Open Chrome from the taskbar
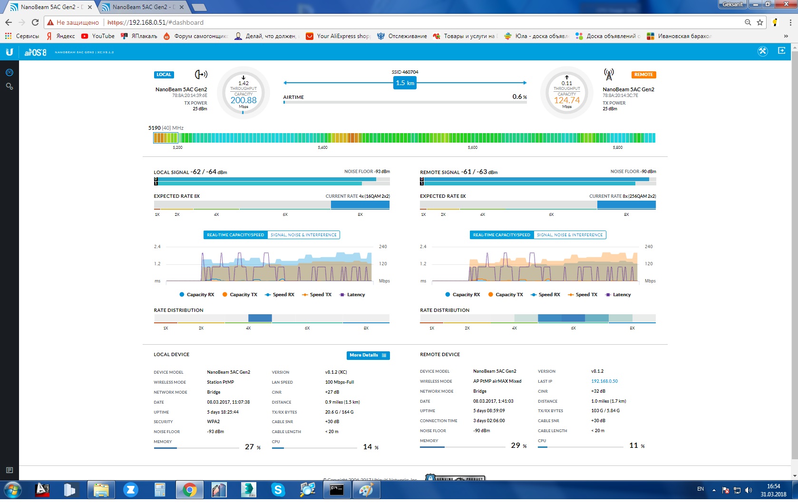Screen dimensions: 798x503 [189, 490]
